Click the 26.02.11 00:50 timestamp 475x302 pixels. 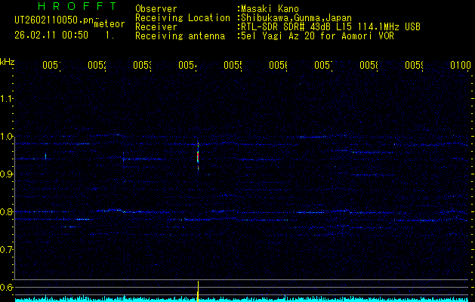click(x=52, y=35)
